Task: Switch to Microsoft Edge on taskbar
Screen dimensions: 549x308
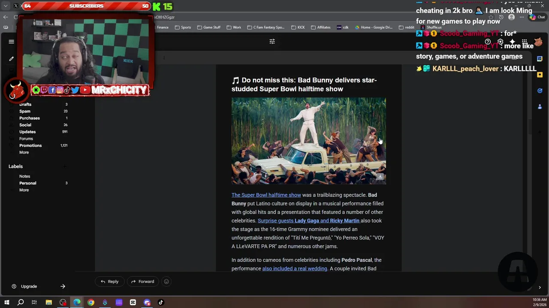Action: coord(77,302)
